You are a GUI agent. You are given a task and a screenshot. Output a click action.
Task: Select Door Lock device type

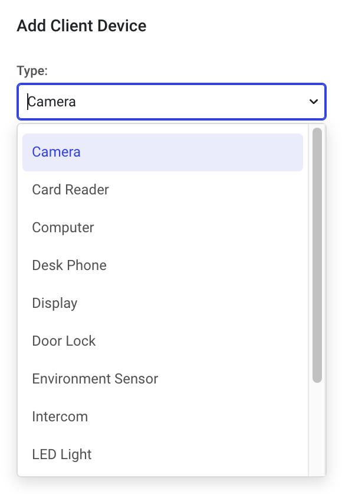pos(163,341)
